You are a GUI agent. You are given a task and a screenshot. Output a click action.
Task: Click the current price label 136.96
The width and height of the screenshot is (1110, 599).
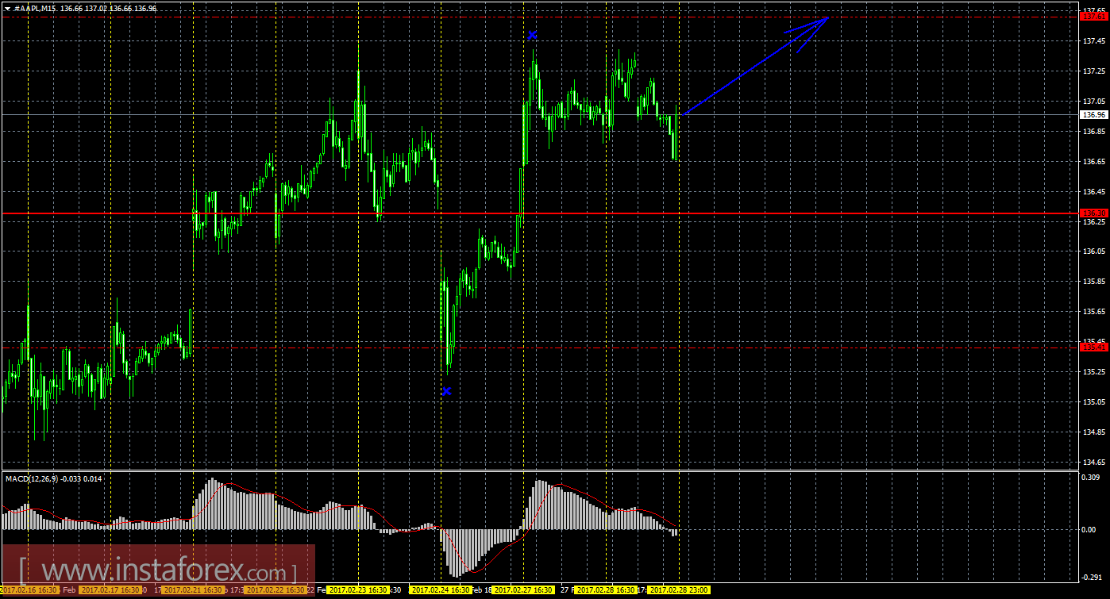(1094, 114)
